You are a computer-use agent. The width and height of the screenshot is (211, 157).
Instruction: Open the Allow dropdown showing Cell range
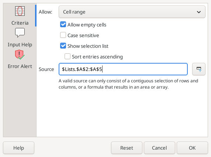pyautogui.click(x=132, y=12)
